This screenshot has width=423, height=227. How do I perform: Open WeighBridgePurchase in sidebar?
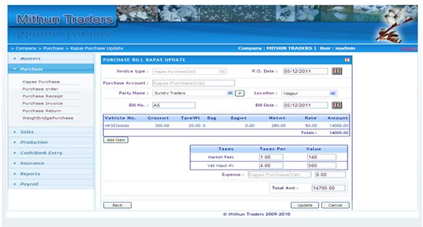pos(48,118)
